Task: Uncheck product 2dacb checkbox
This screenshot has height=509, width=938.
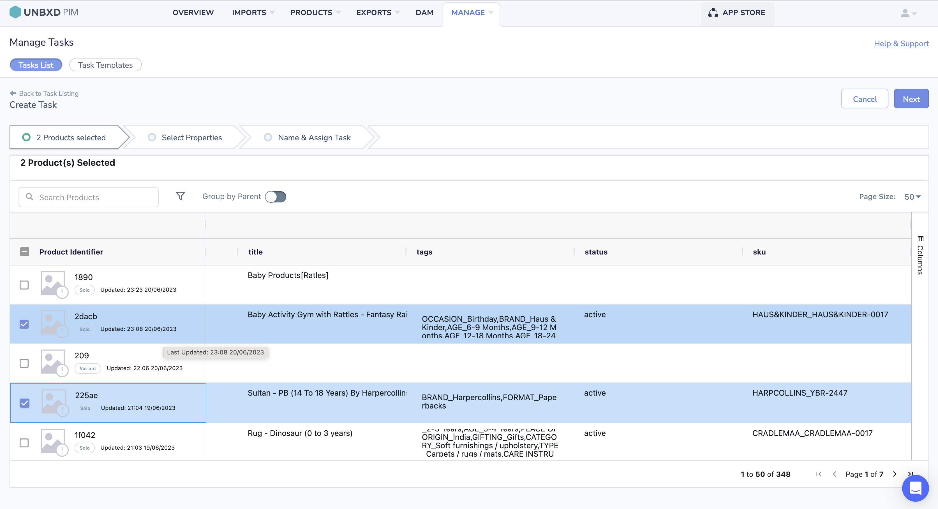Action: click(x=24, y=324)
